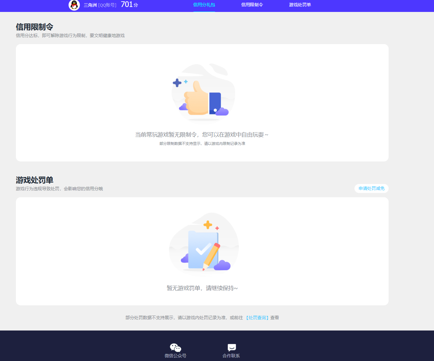Click the 信用限制令 section heading
The image size is (434, 361).
[x=34, y=27]
